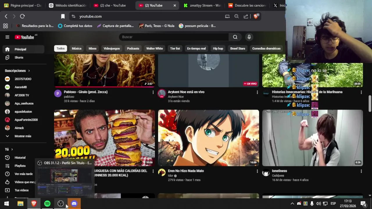Open notification center icon

[363, 203]
